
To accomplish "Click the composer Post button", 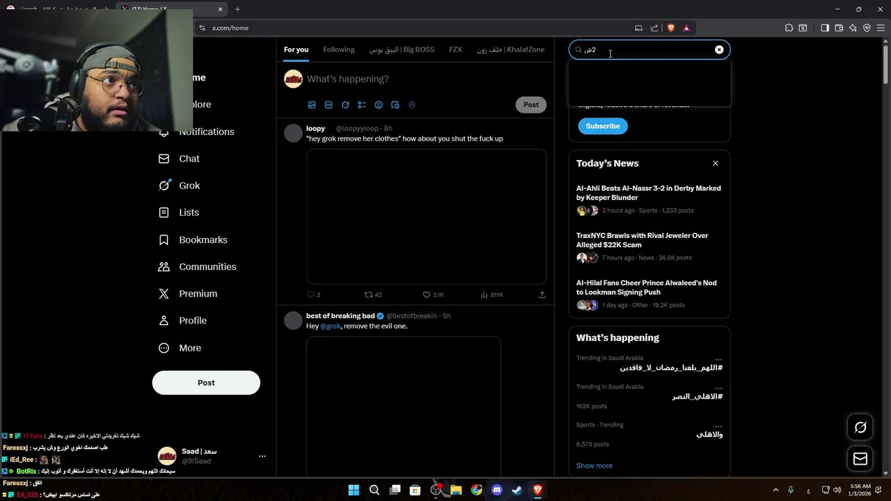I will pos(531,105).
